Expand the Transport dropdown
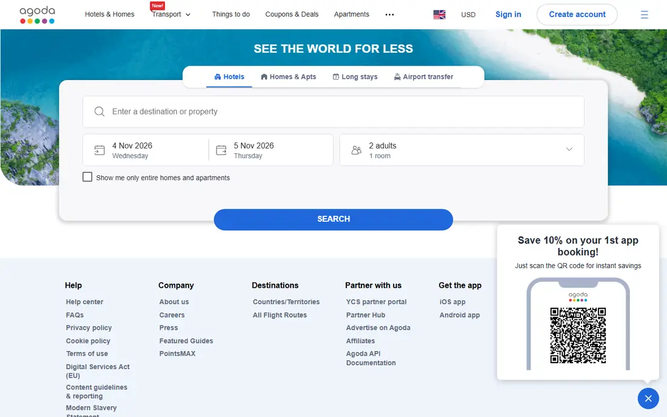Viewport: 667px width, 417px height. click(x=171, y=15)
